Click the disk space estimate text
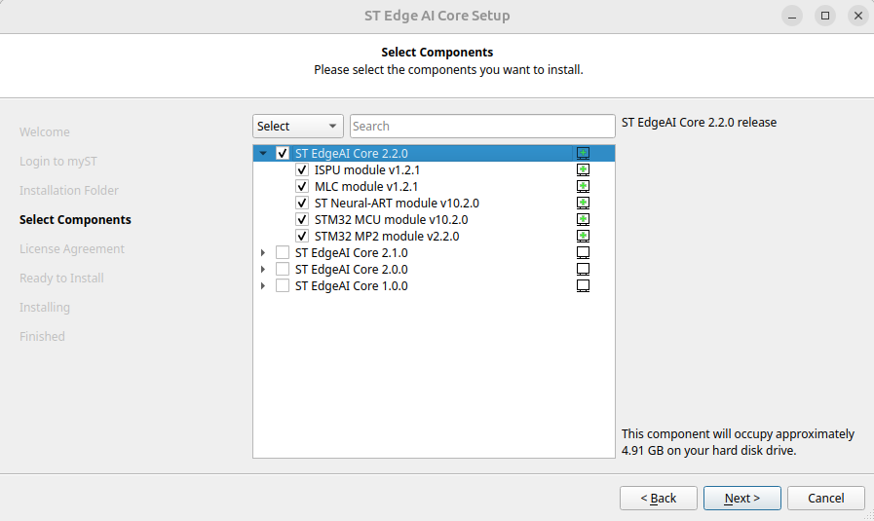Screen dimensions: 874x521 738,442
